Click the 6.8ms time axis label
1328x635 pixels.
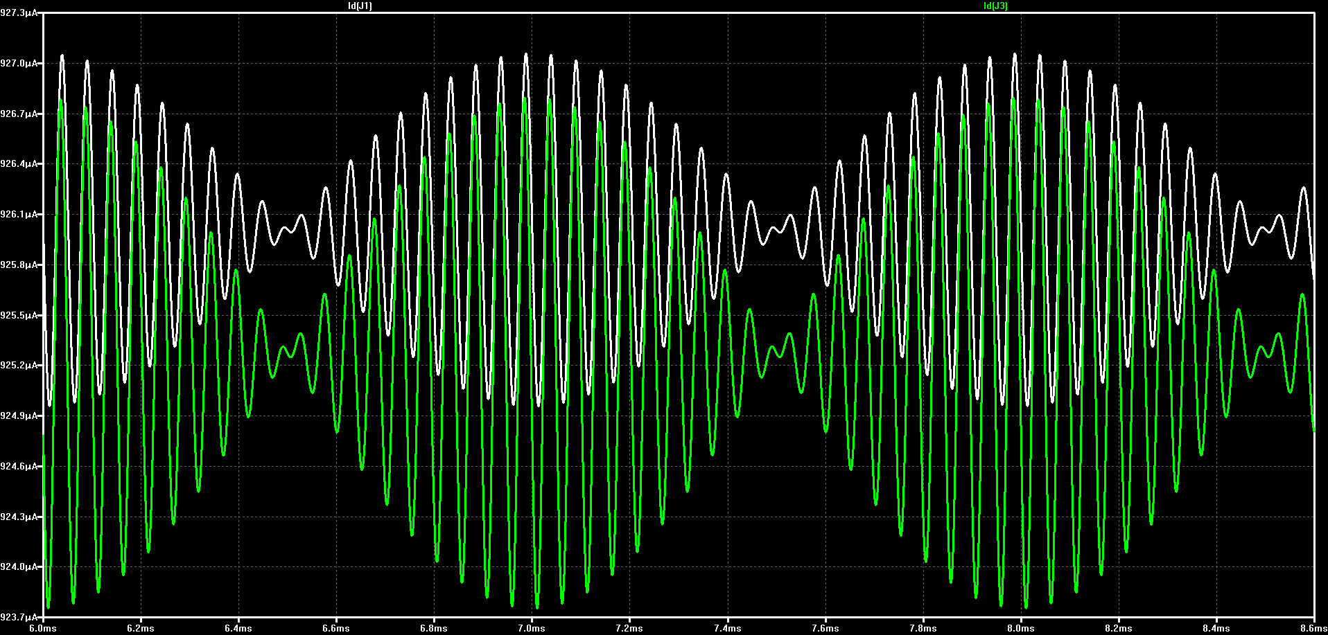click(x=434, y=629)
